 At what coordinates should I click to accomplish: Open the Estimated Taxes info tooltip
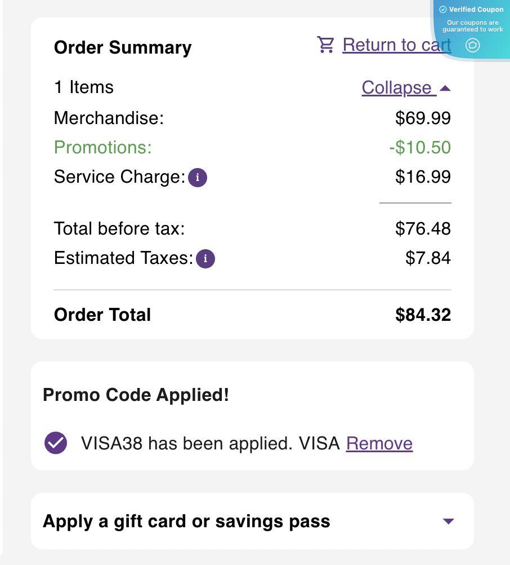coord(205,258)
